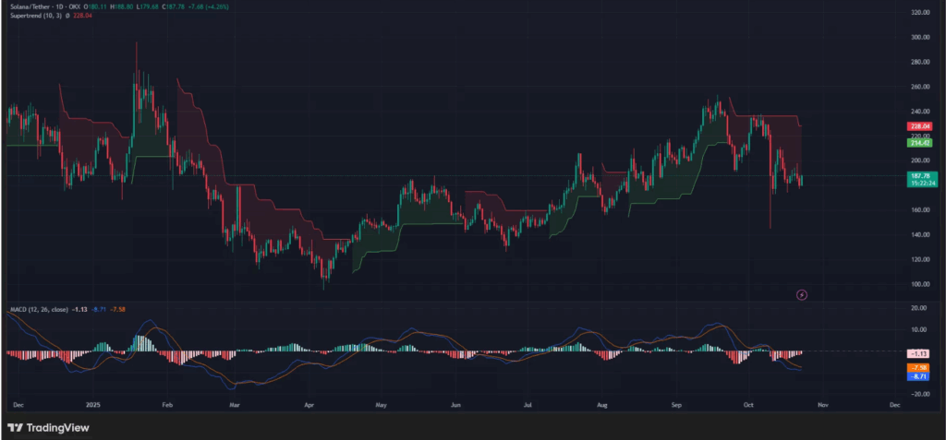Click the -1.13 histogram value tag
This screenshot has height=440, width=946.
point(919,353)
